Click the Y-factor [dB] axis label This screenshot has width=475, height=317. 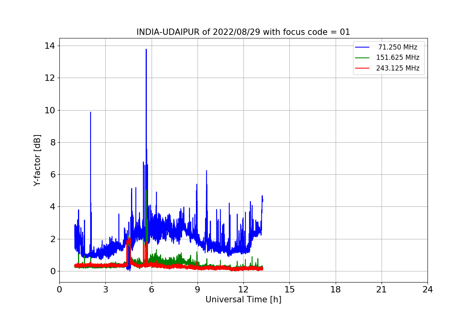click(37, 160)
